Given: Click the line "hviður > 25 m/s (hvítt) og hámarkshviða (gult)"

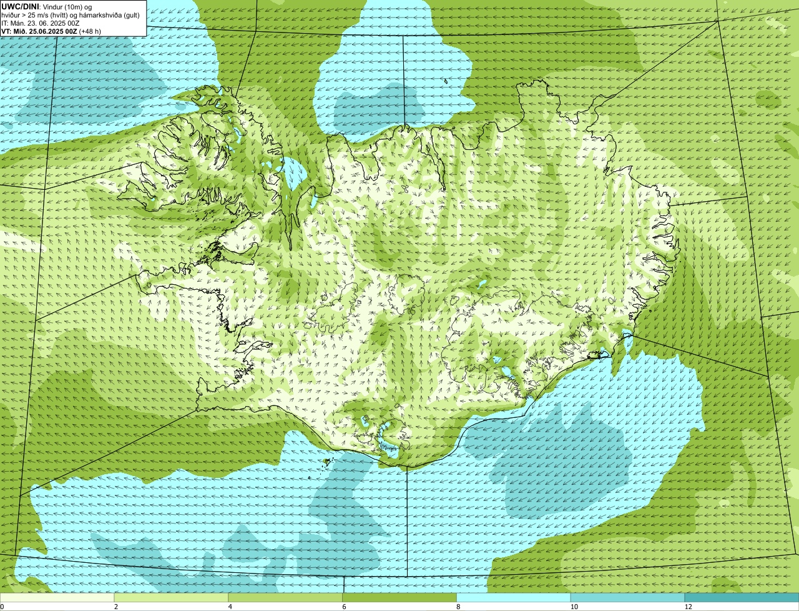Looking at the screenshot, I should [x=71, y=14].
